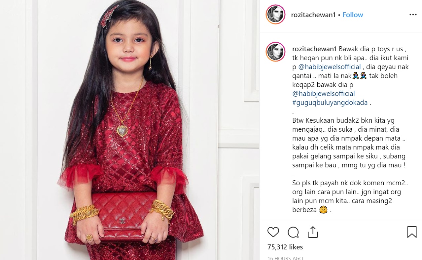View the 75,312 likes list

tap(285, 247)
